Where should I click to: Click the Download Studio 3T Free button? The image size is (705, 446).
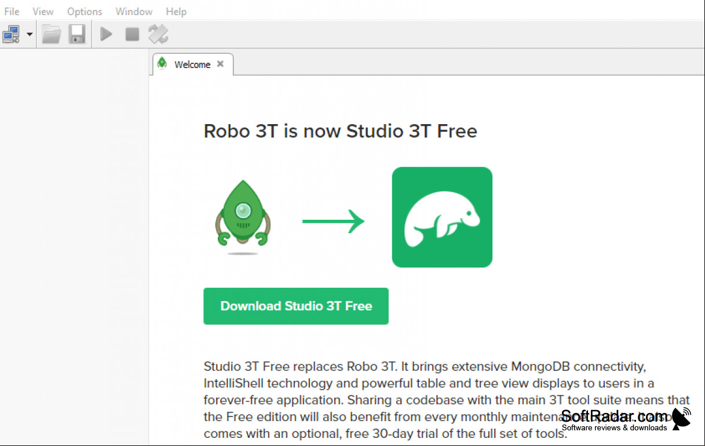click(296, 306)
